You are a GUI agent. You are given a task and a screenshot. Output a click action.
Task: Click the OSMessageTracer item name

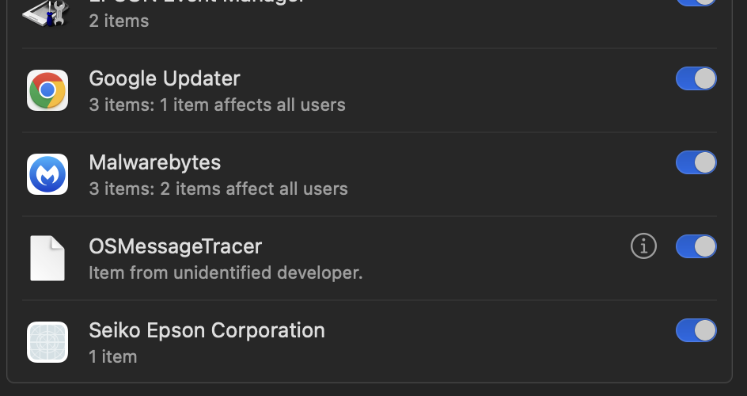pos(176,246)
